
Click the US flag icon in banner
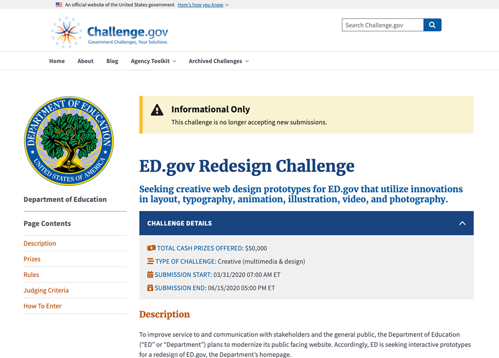pyautogui.click(x=59, y=4)
